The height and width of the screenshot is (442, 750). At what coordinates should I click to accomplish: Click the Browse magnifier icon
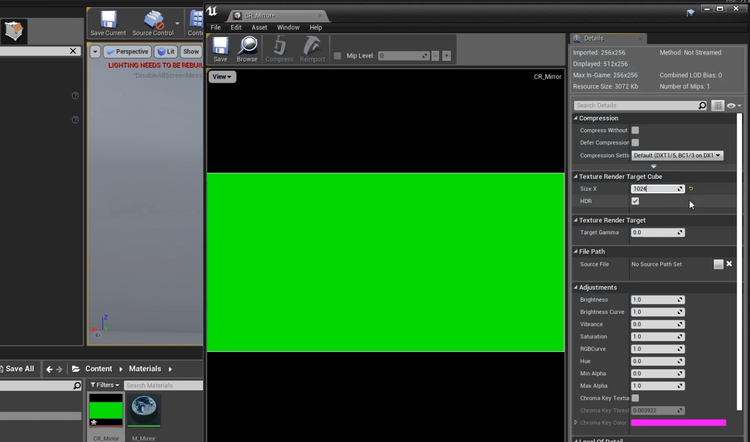[x=247, y=46]
